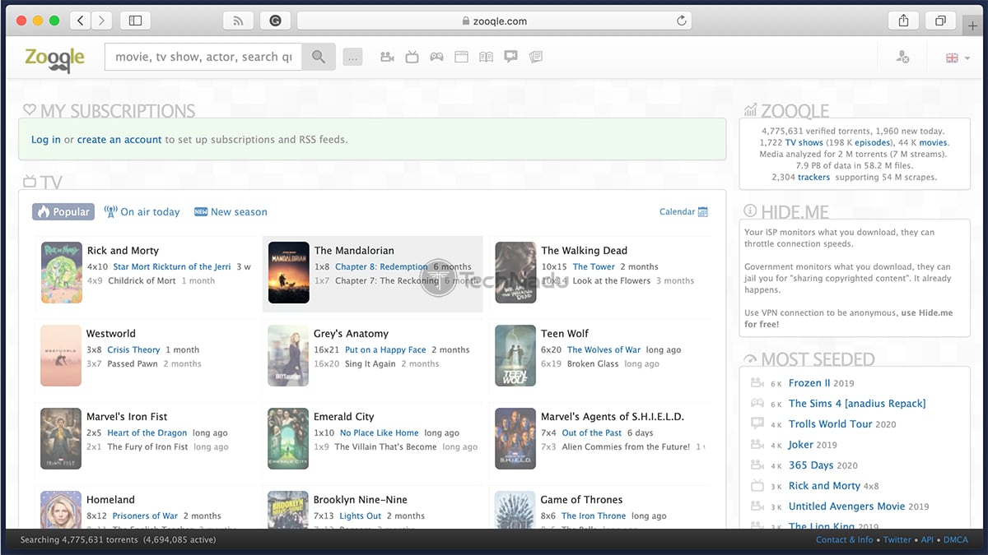
Task: Open the TV Calendar link
Action: click(x=683, y=212)
